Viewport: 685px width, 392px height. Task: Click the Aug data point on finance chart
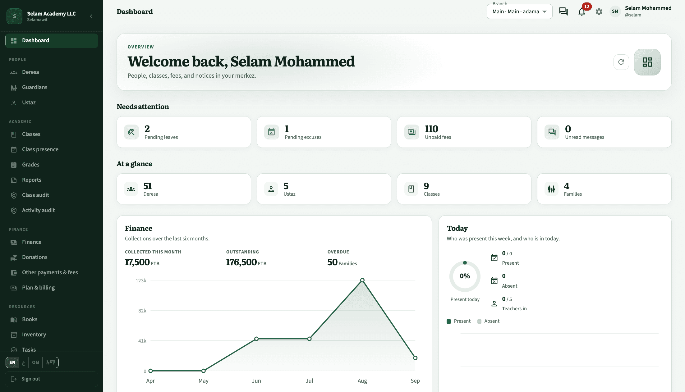[x=362, y=280]
